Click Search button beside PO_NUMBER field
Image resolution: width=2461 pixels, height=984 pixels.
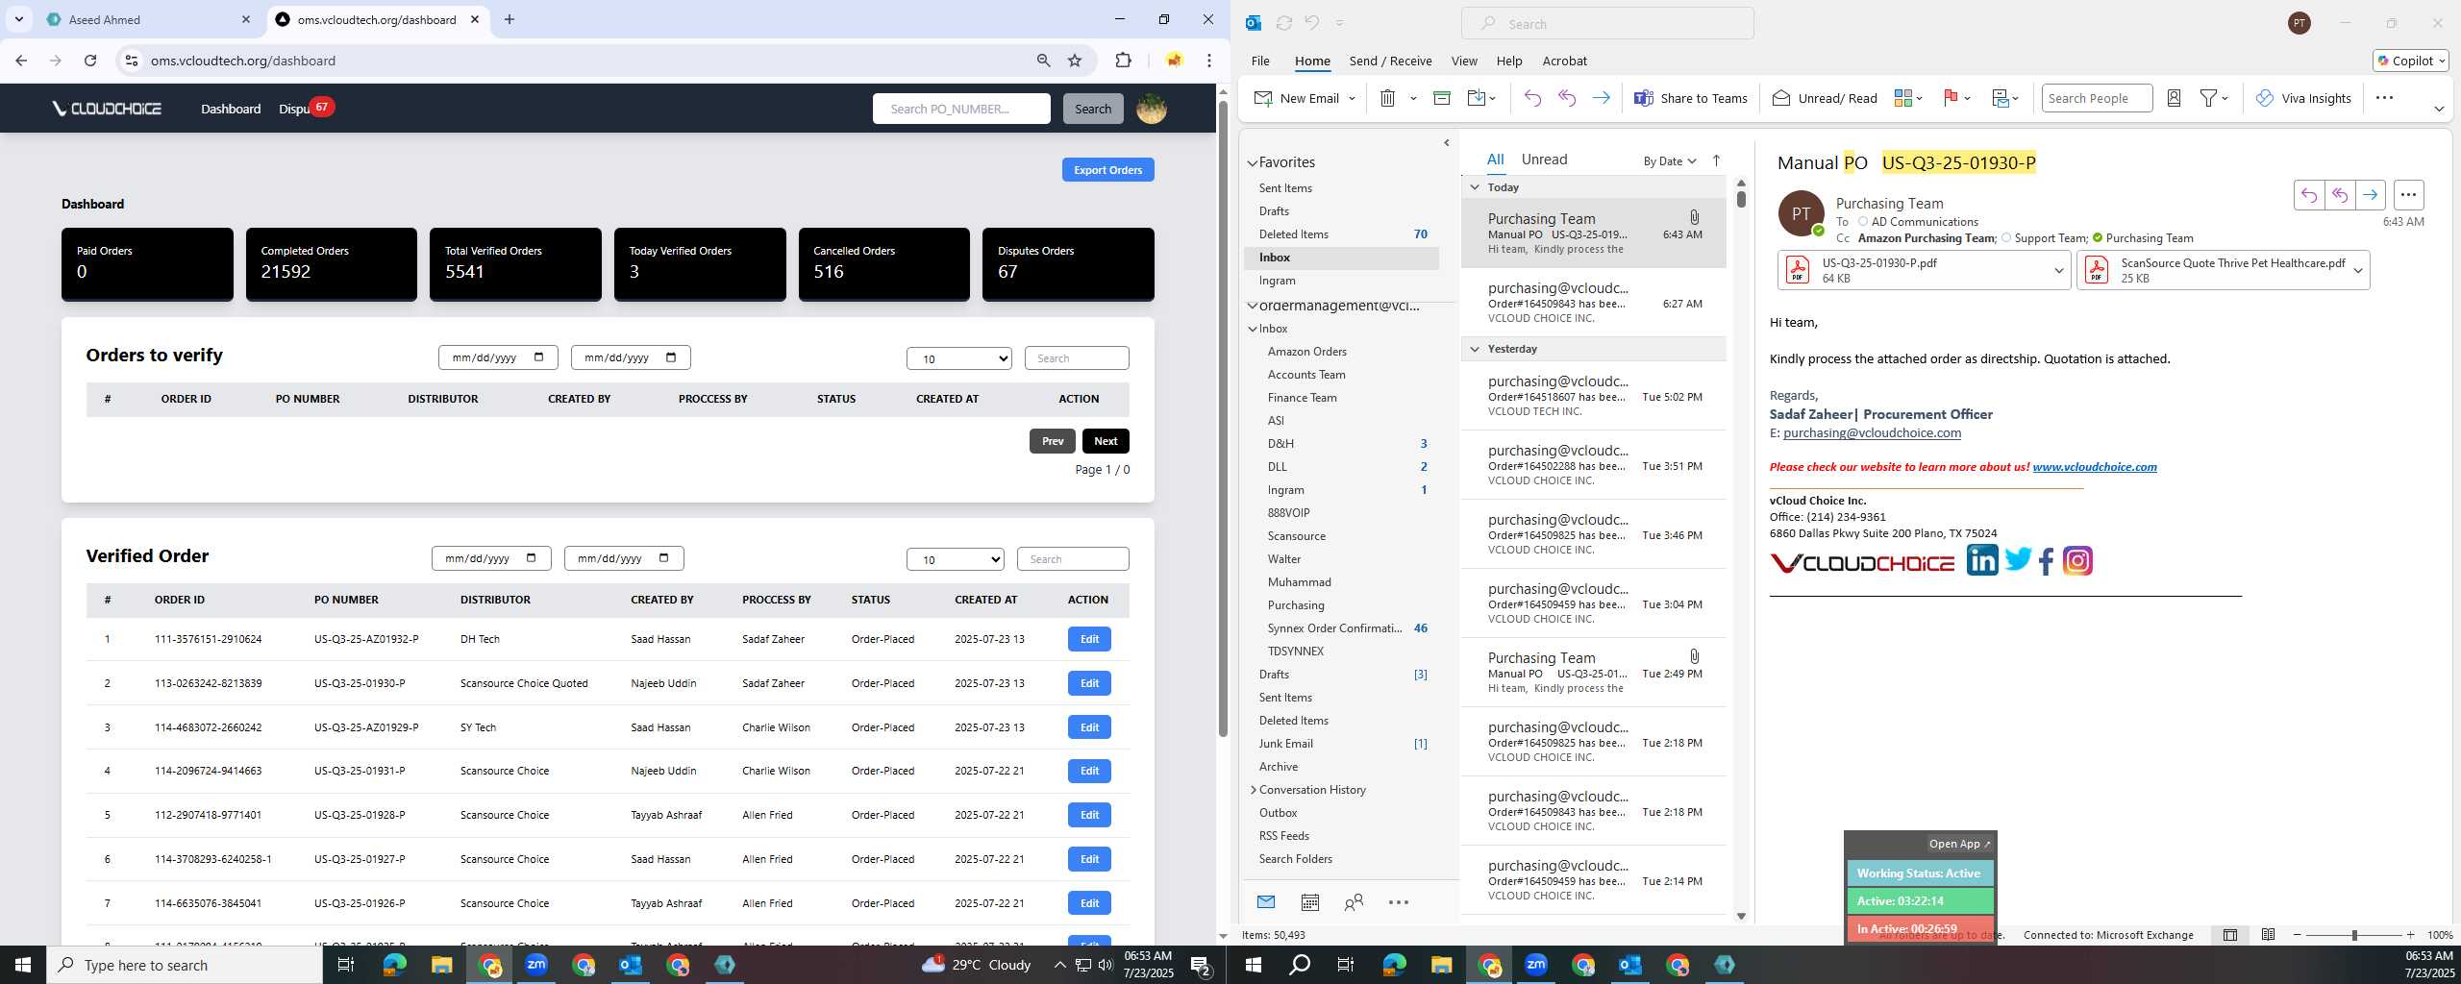click(1092, 109)
